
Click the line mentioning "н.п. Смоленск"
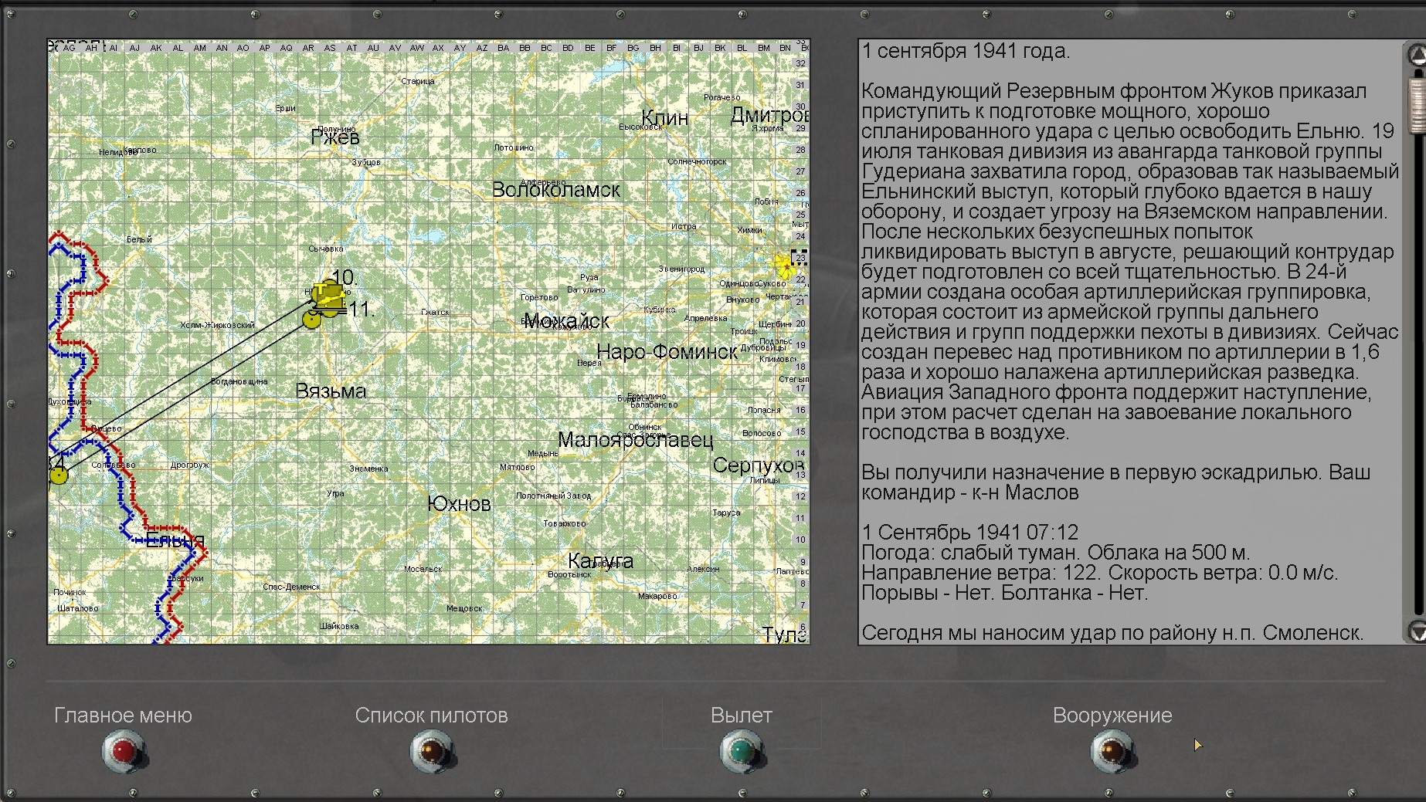click(1112, 633)
